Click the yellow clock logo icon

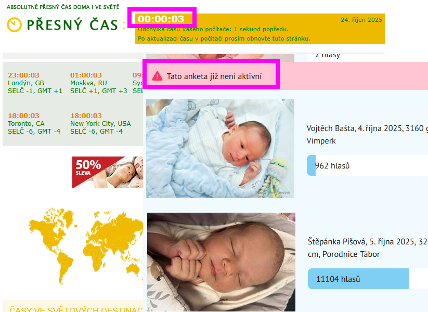(x=15, y=24)
